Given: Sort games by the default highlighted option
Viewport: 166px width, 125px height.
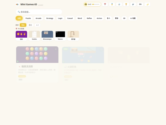Looking at the screenshot, I should (x=23, y=25).
